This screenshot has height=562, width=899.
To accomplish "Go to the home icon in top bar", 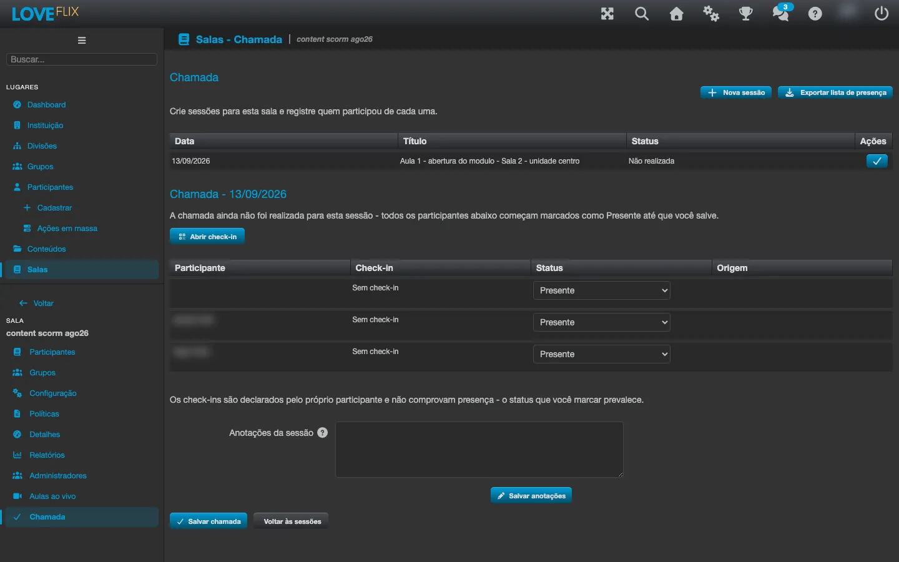I will pos(677,14).
